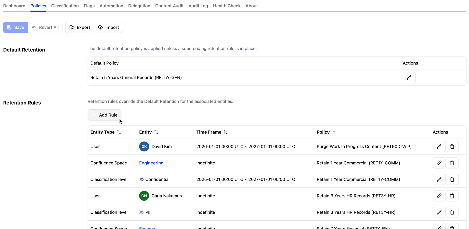This screenshot has width=469, height=229.
Task: Select 'Retain 5 Years General Records (RET5Y-GEN)' text
Action: tap(136, 78)
